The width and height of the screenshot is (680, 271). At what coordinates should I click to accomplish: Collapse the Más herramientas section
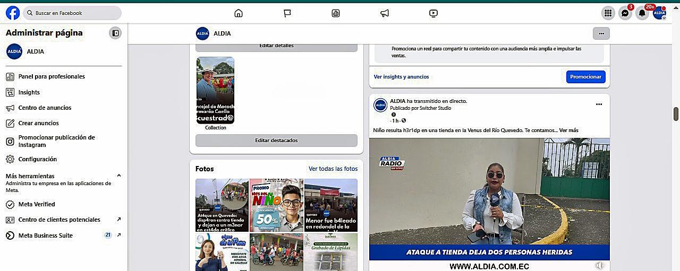coord(118,176)
